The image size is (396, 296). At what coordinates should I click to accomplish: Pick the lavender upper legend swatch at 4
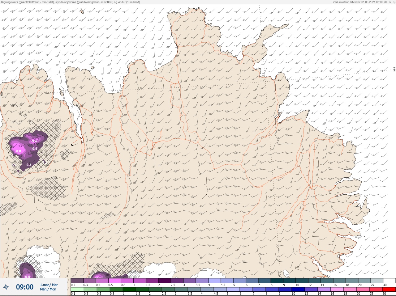(214, 281)
